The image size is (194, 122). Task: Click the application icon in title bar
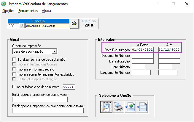(4, 4)
